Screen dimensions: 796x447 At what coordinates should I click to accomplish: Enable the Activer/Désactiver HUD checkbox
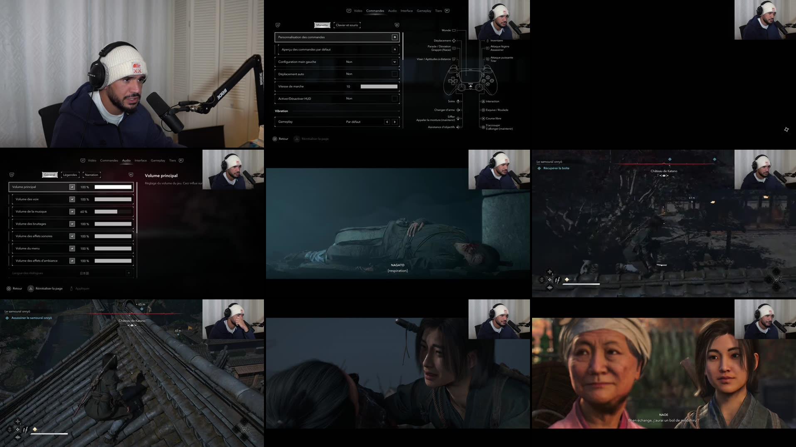pos(394,99)
